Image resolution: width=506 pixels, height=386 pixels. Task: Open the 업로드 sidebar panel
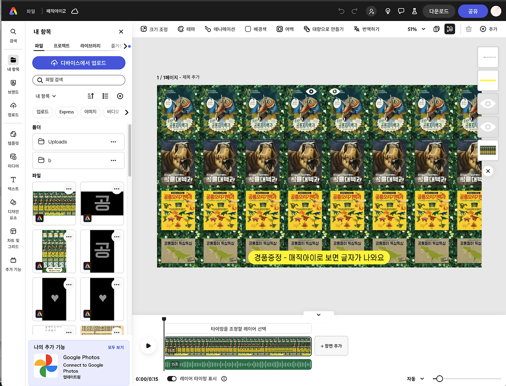pyautogui.click(x=13, y=109)
